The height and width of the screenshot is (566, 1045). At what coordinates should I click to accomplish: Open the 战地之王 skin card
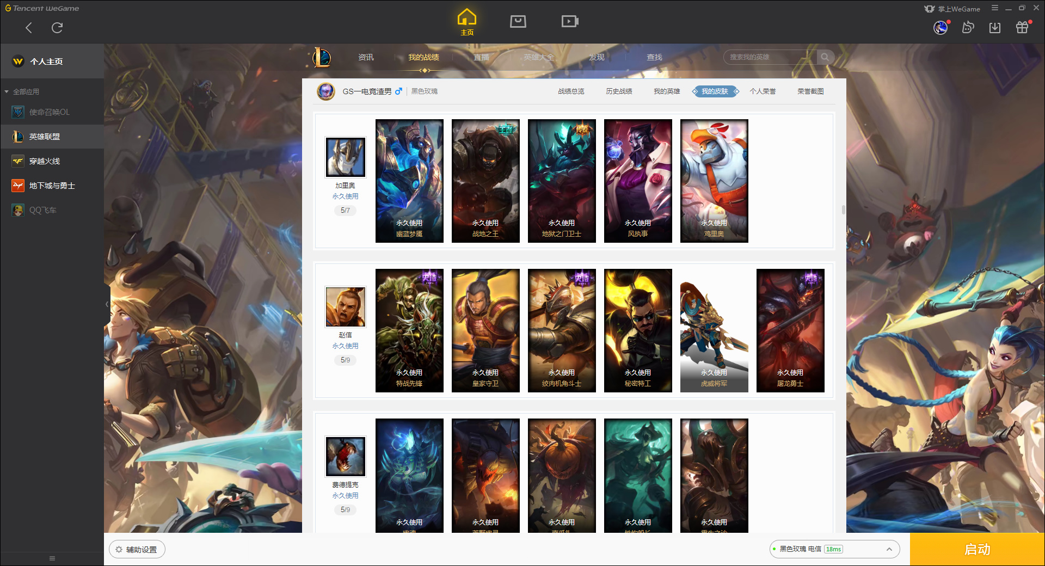point(485,181)
